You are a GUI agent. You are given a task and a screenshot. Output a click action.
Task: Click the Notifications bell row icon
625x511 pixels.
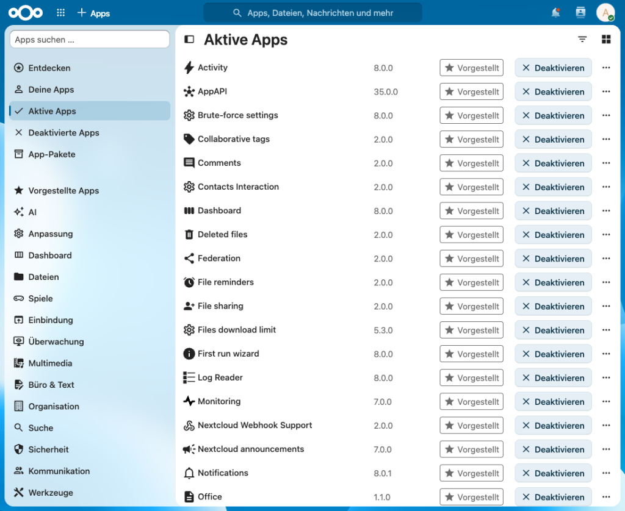[x=189, y=473]
